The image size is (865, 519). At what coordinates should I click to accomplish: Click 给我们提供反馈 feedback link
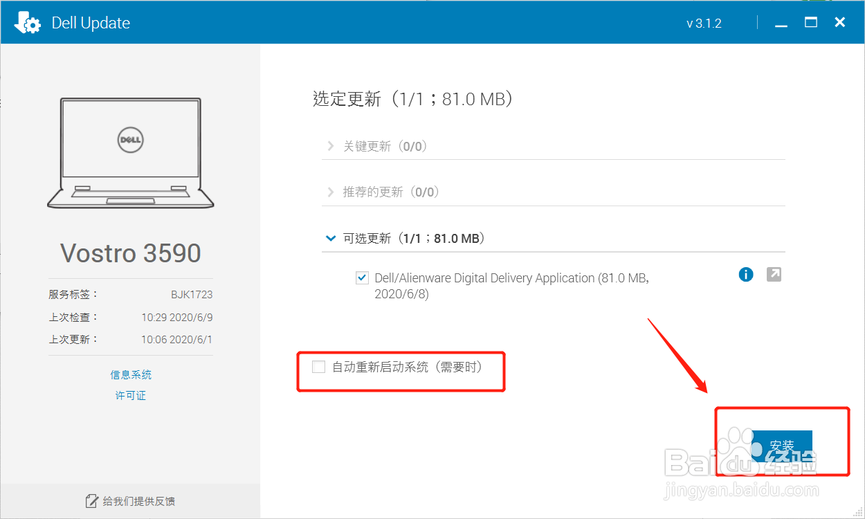139,501
